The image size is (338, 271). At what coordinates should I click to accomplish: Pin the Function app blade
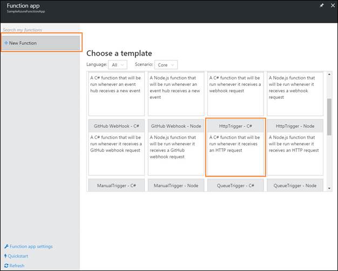click(x=321, y=5)
